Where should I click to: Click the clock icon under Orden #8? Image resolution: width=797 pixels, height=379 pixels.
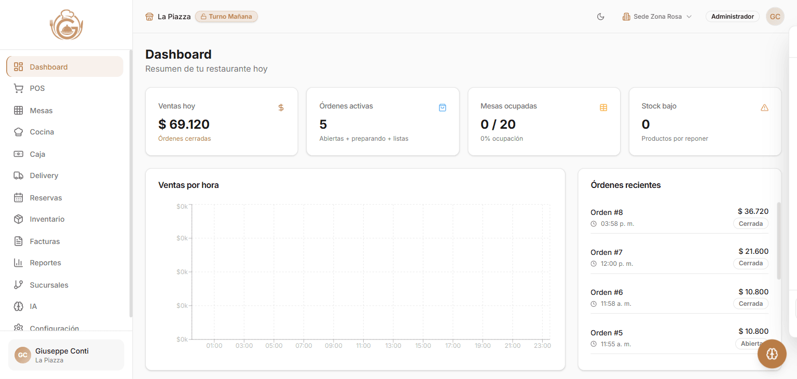click(x=594, y=224)
